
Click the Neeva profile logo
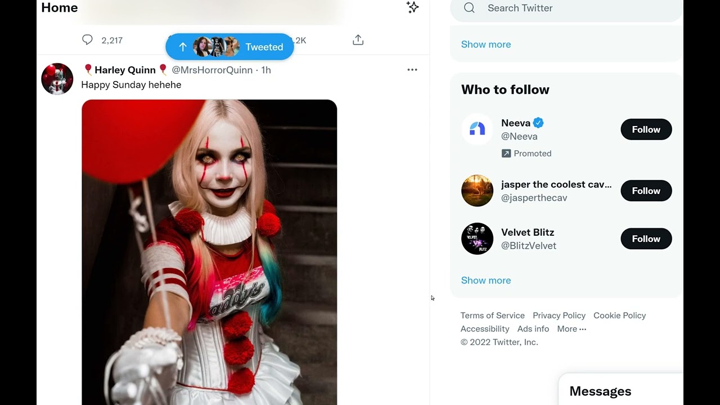coord(477,129)
